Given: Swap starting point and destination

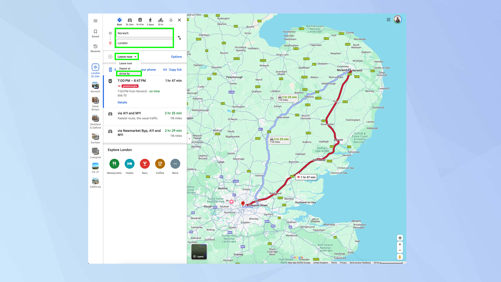Looking at the screenshot, I should (x=179, y=38).
